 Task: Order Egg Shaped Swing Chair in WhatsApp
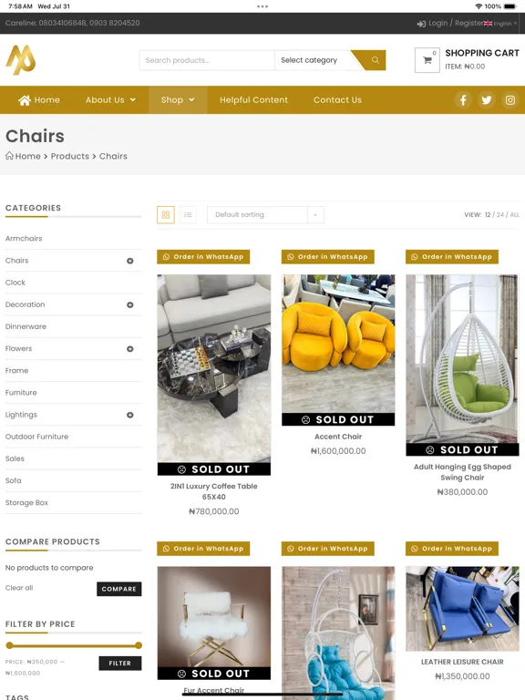452,257
